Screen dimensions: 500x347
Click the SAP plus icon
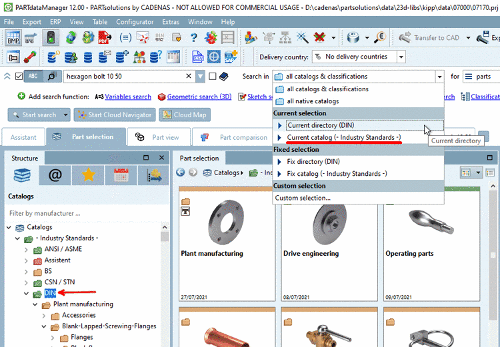231,57
